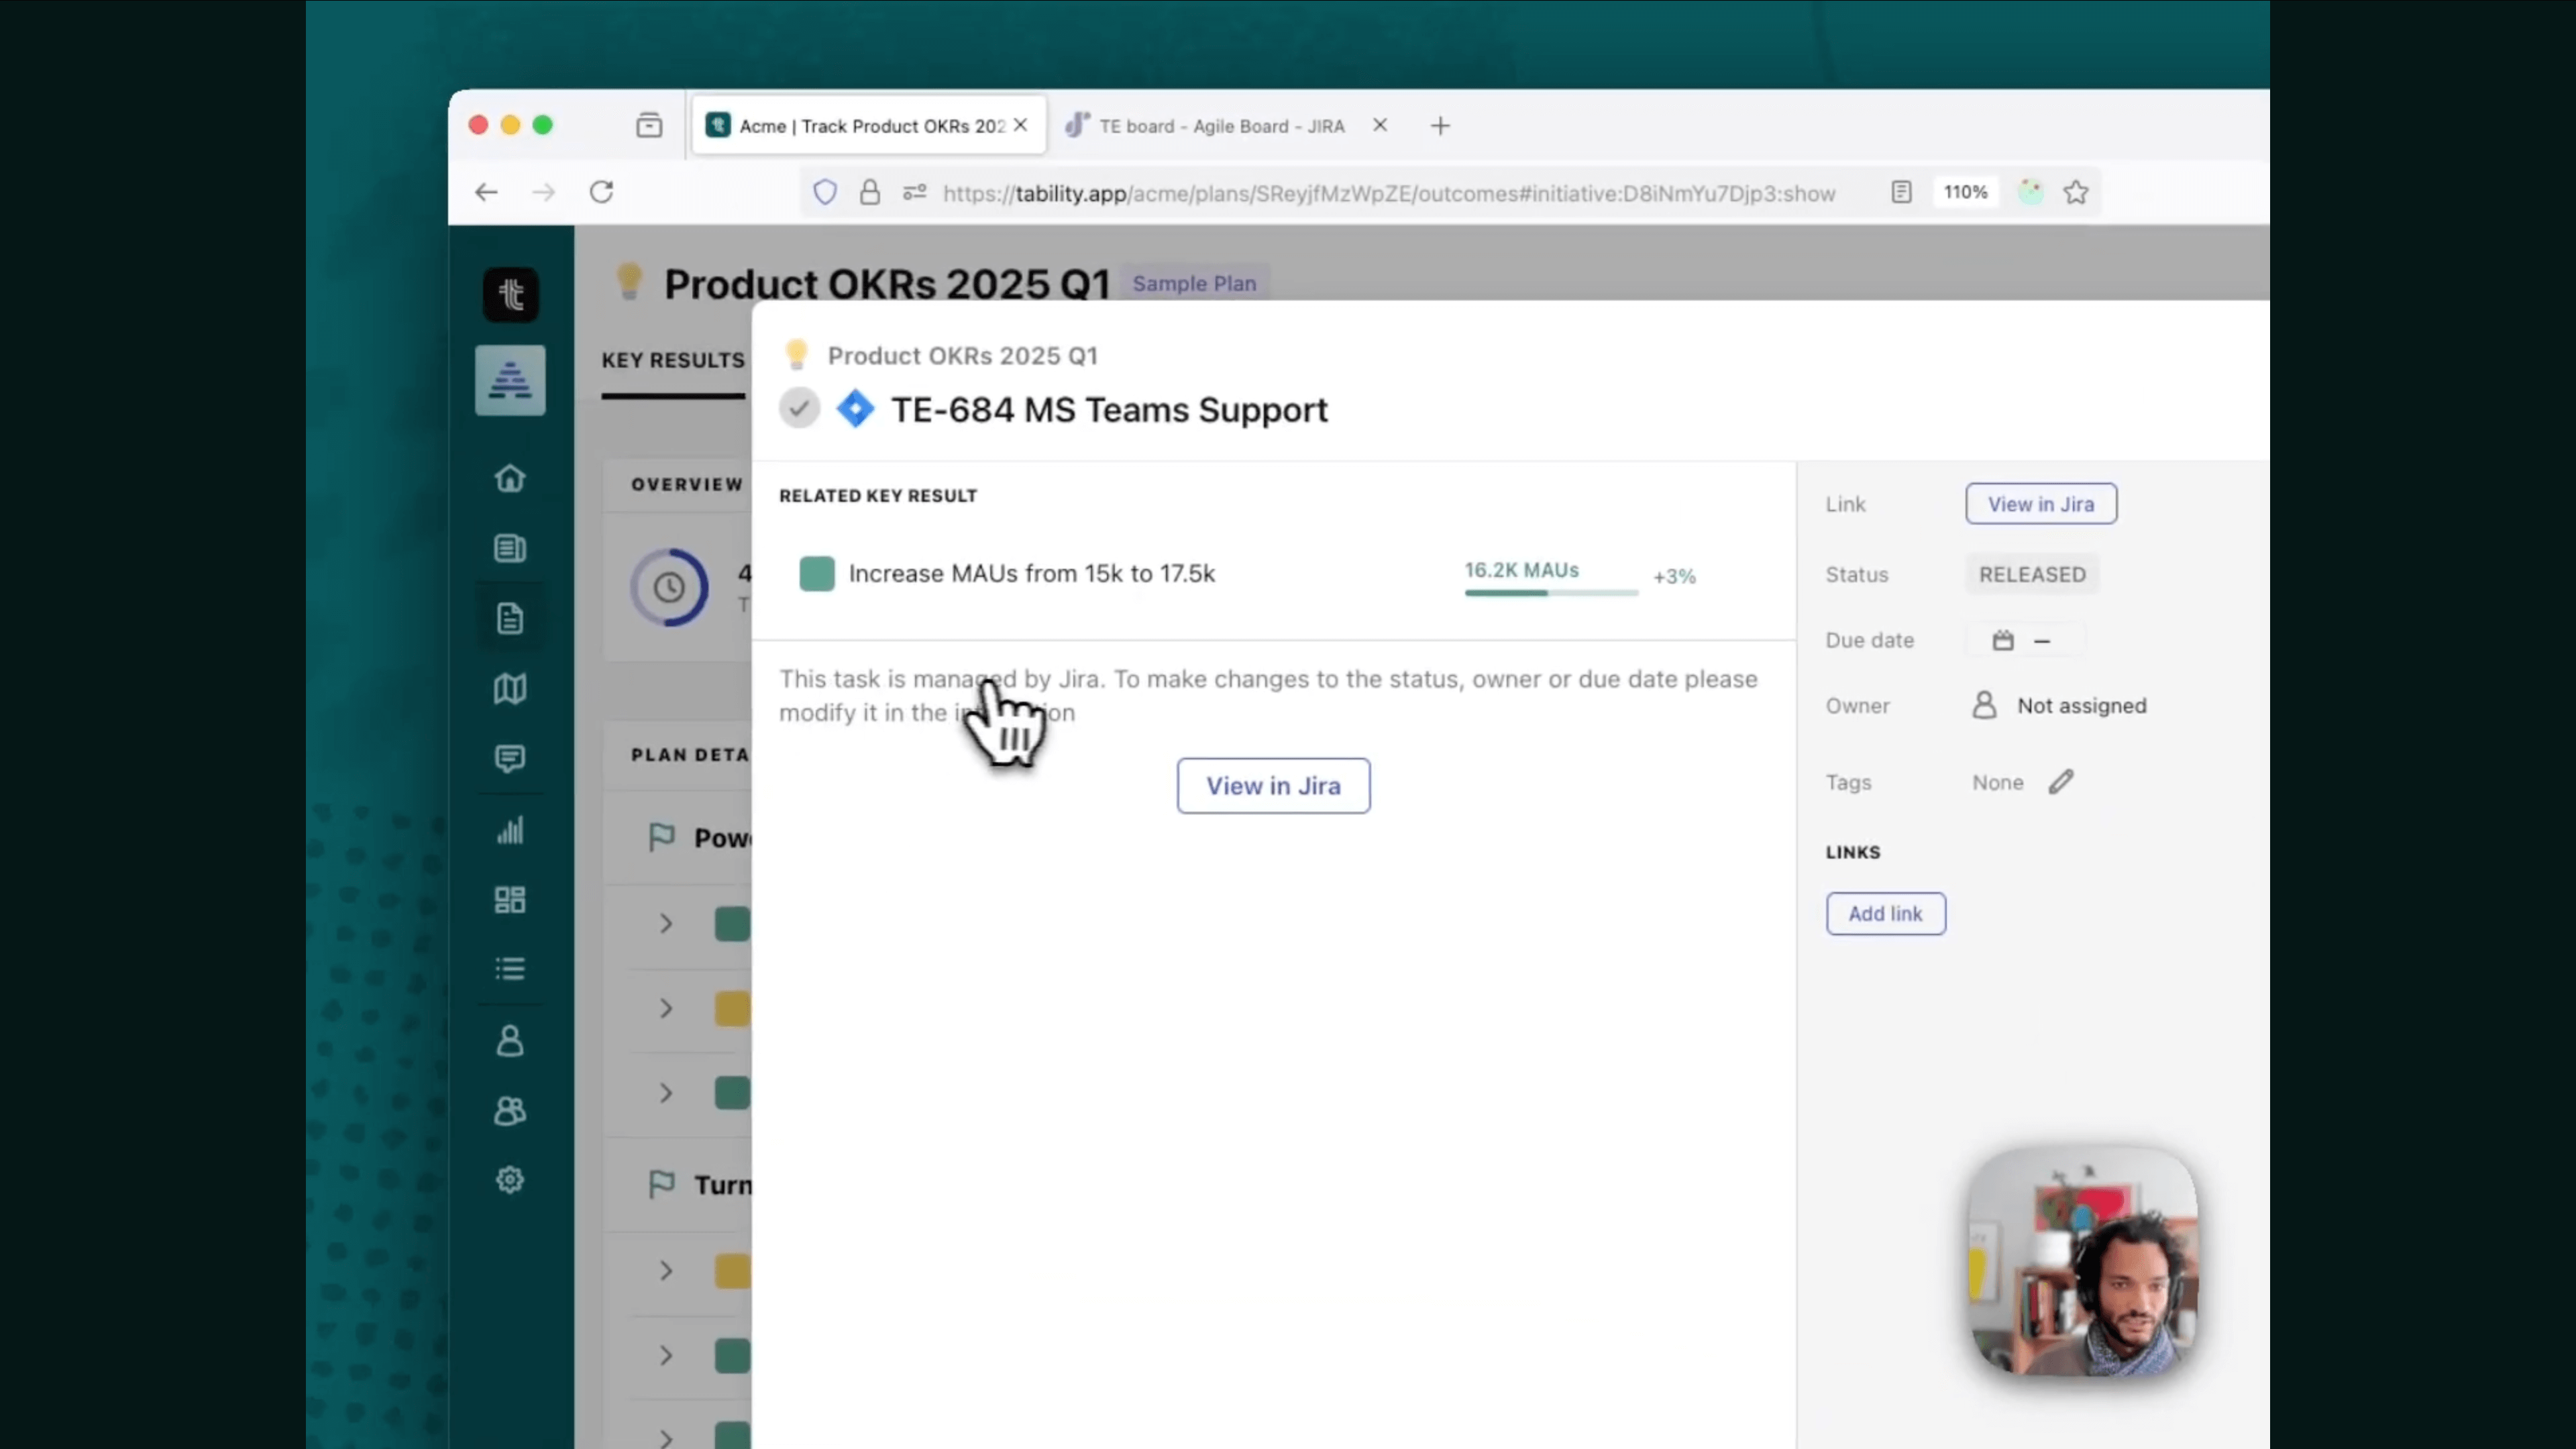The height and width of the screenshot is (1449, 2576).
Task: Click the blue Jira diamond icon by TE-684
Action: (x=855, y=409)
